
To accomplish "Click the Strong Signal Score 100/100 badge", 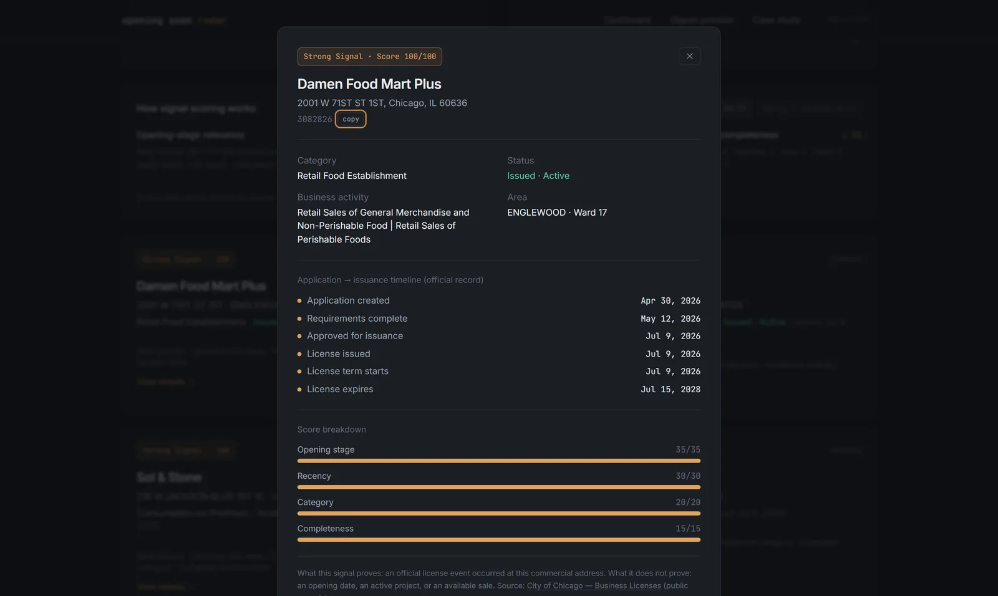I will coord(370,57).
